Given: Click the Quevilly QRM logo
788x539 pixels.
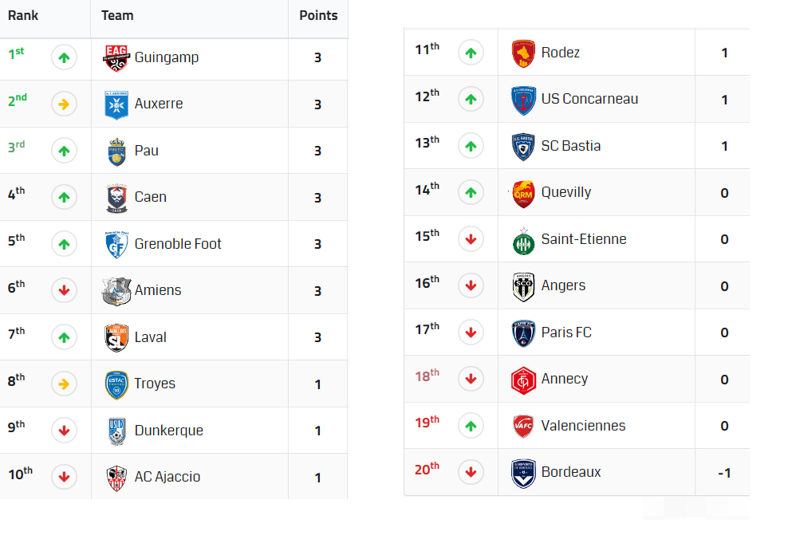Looking at the screenshot, I should coord(523,194).
